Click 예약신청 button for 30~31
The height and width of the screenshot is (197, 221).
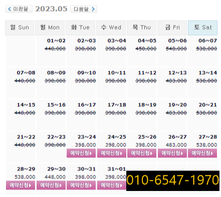pyautogui.click(x=81, y=185)
